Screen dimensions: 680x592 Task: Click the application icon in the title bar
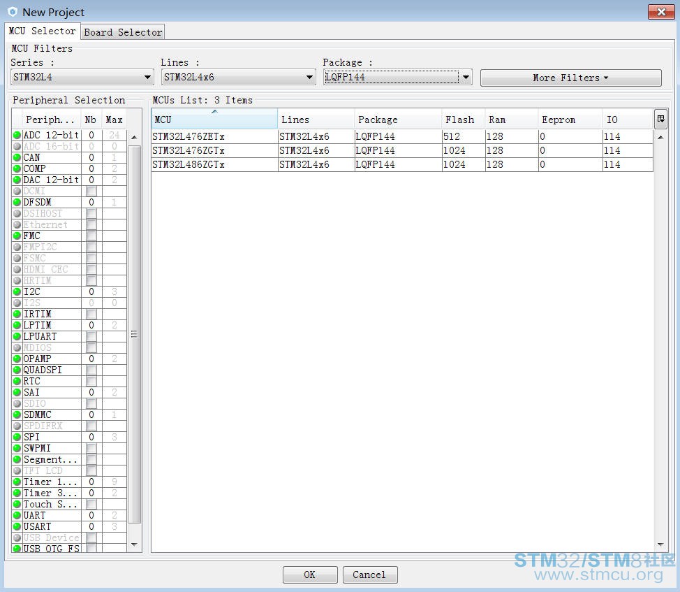click(x=12, y=12)
